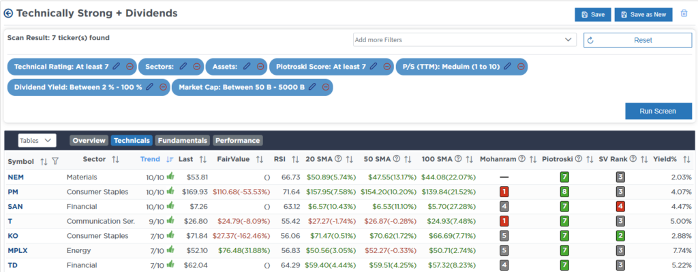The width and height of the screenshot is (698, 272).
Task: Open the Symbol column filter funnel
Action: 55,161
